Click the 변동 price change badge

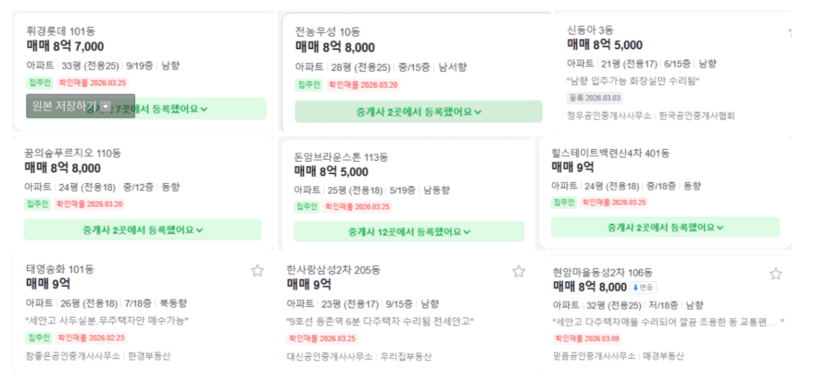(643, 287)
